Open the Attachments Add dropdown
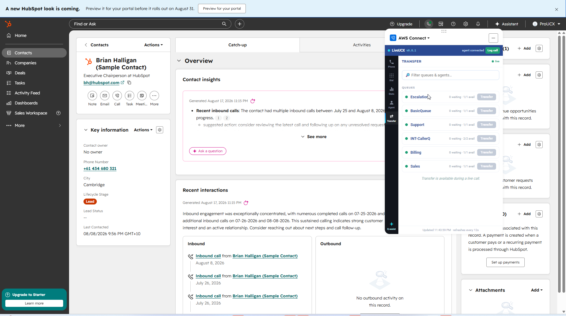The width and height of the screenshot is (566, 316). [537, 290]
